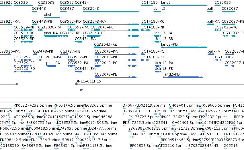Open protein CG32036-PC label
Screen dimensions: 244x150
coord(226,57)
